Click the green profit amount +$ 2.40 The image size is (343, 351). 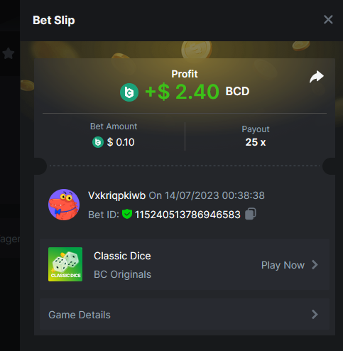tap(182, 92)
